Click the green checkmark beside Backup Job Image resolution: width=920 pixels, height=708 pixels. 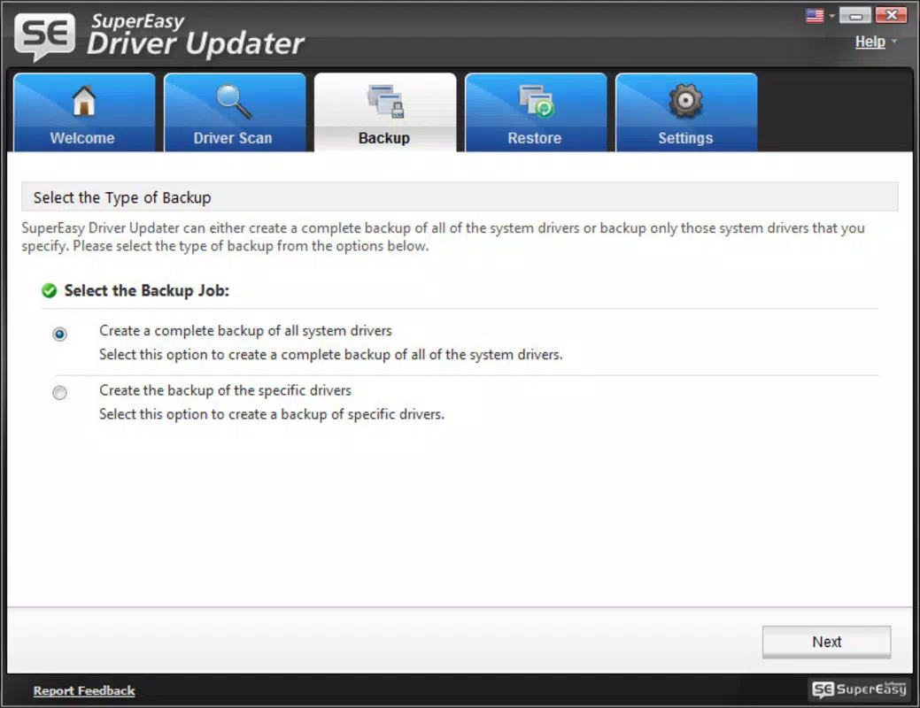click(x=50, y=290)
